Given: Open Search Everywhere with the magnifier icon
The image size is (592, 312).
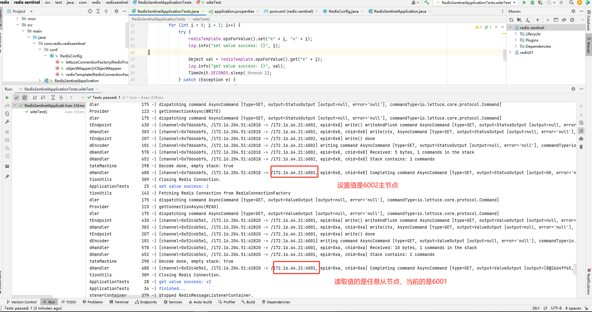Looking at the screenshot, I should [x=572, y=2].
